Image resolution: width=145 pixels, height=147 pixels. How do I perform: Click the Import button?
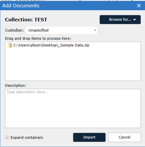pyautogui.click(x=89, y=137)
